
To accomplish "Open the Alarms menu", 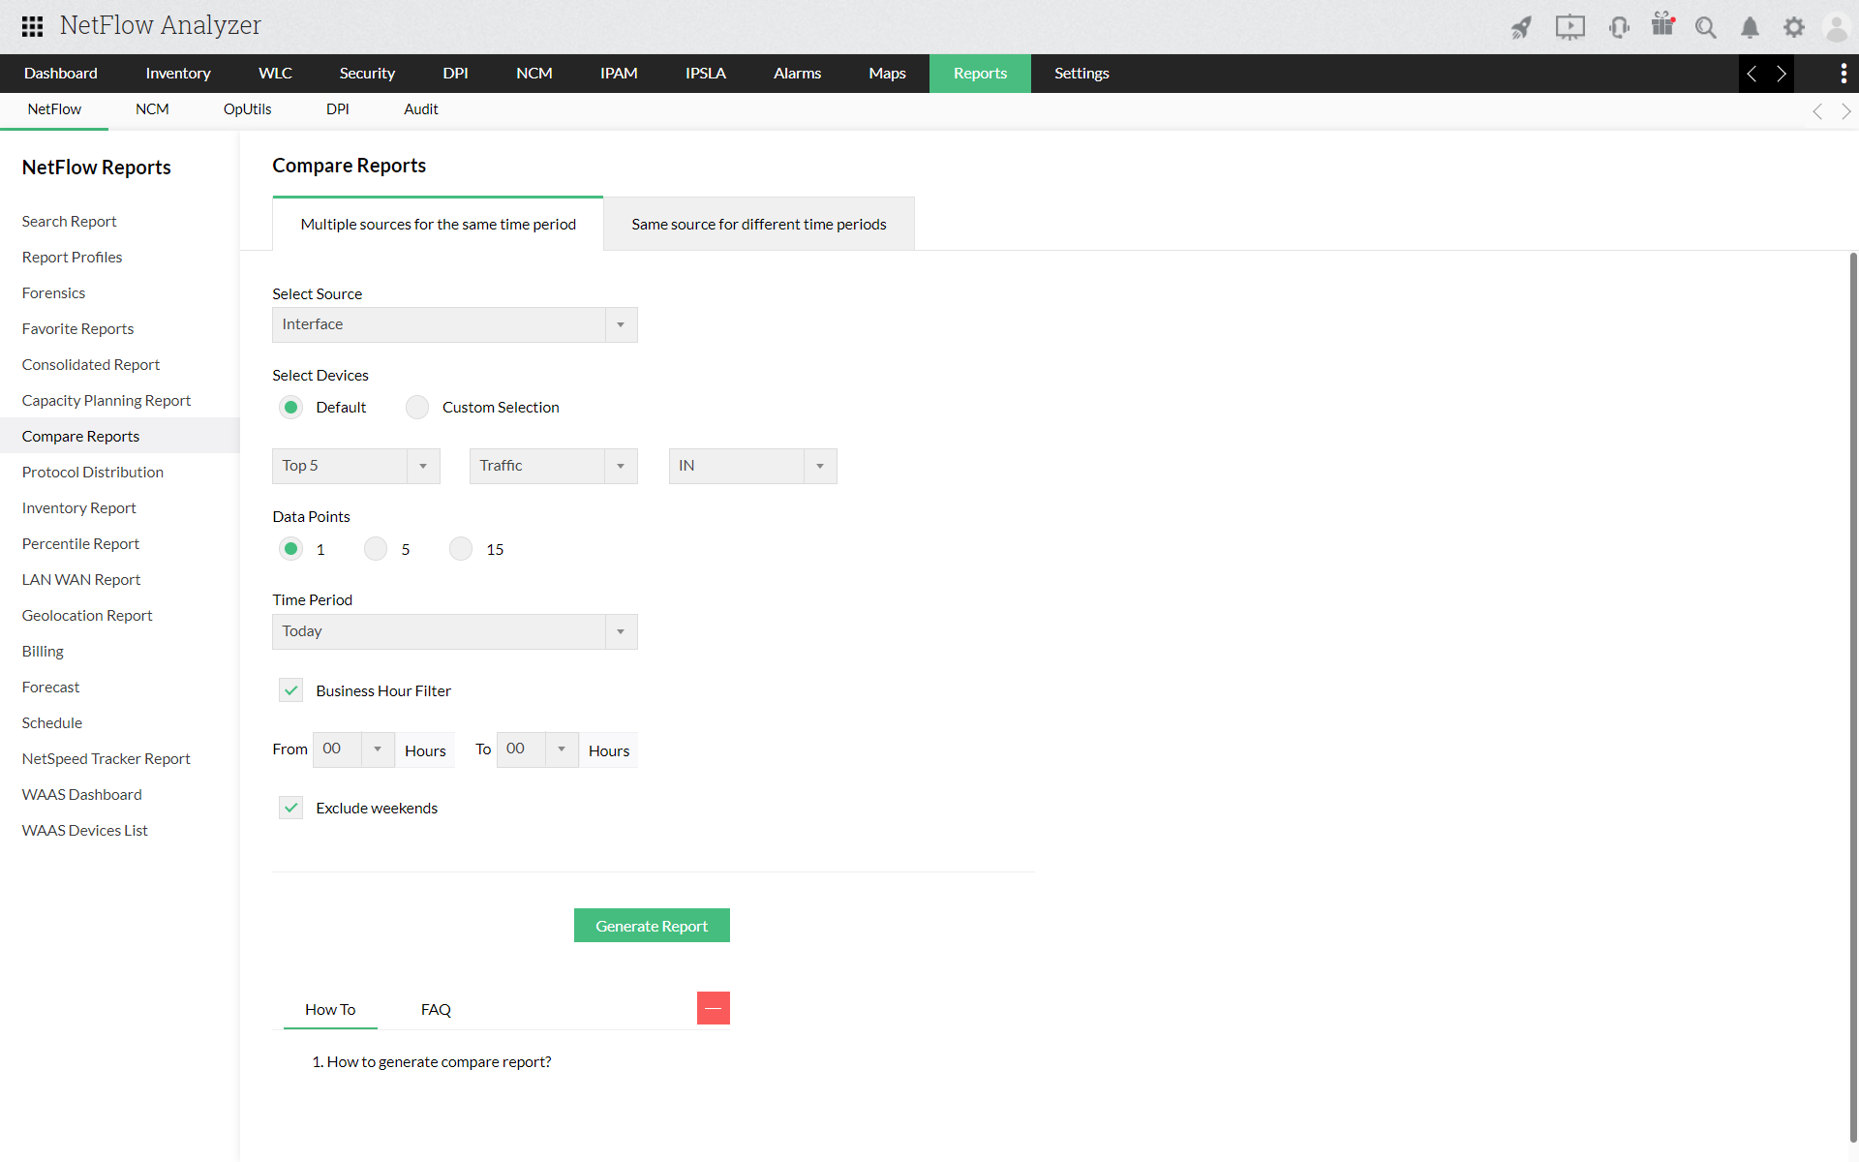I will [x=797, y=74].
